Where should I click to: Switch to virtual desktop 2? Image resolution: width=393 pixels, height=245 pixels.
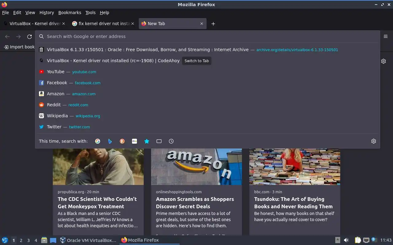pyautogui.click(x=21, y=240)
